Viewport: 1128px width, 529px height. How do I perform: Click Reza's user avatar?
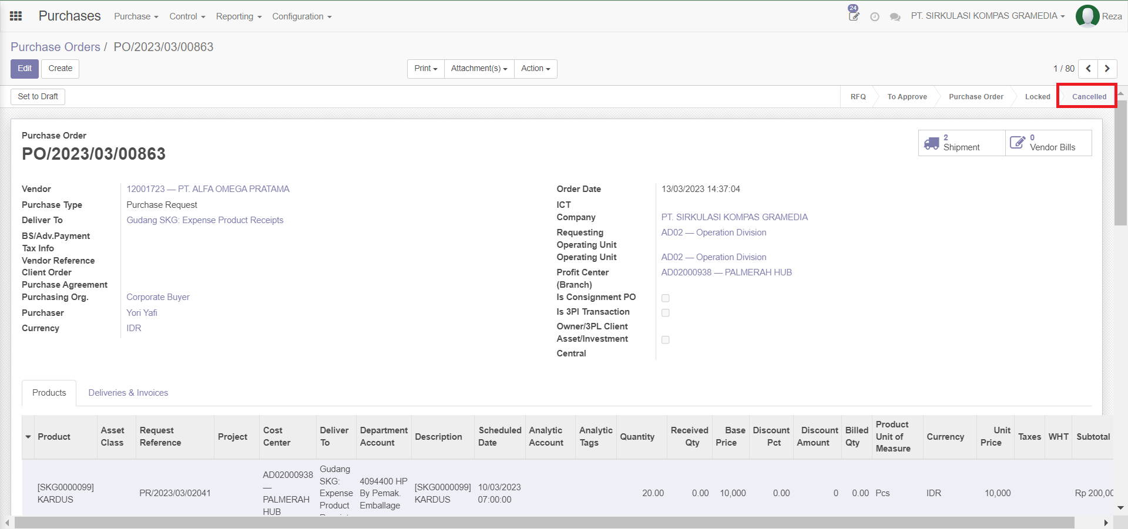point(1087,16)
